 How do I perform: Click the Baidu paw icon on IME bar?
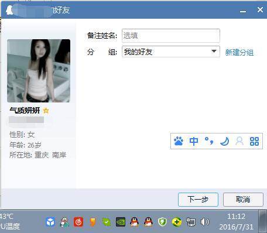(x=179, y=141)
